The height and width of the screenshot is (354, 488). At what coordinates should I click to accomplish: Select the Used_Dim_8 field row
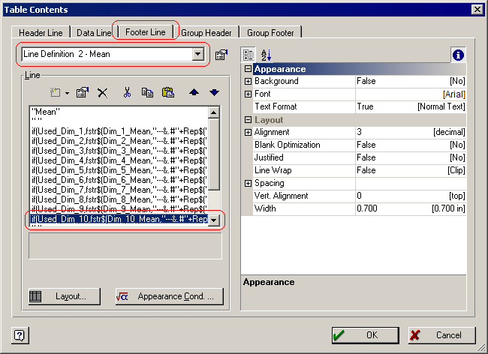pyautogui.click(x=119, y=199)
